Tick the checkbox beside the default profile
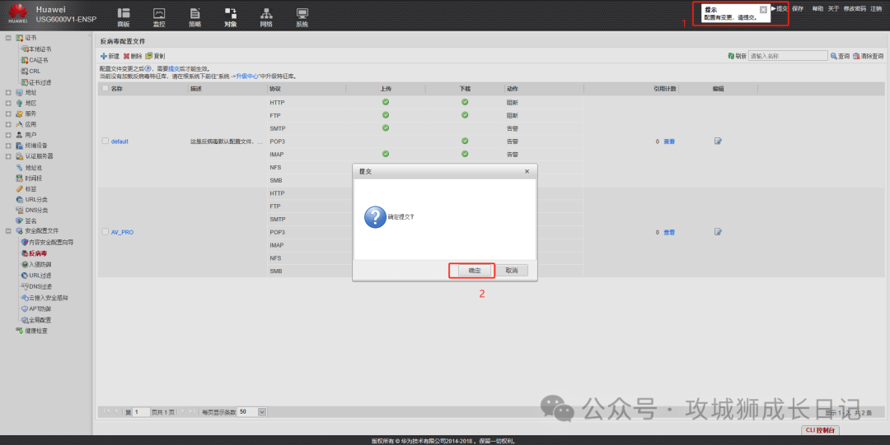890x445 pixels. 105,141
